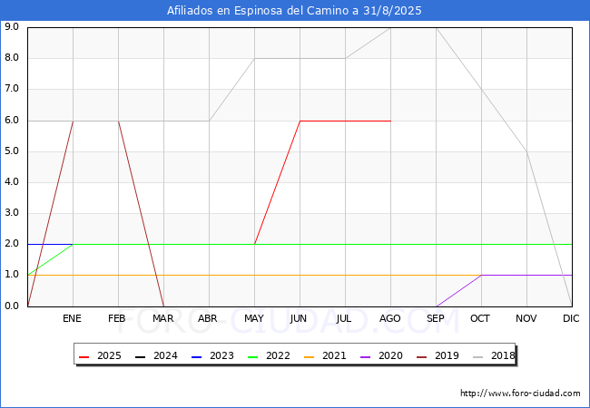Viewport: 590px width, 408px height.
Task: Click the MAY month axis label
Action: [254, 319]
